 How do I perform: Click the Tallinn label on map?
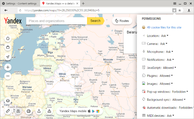55,31
